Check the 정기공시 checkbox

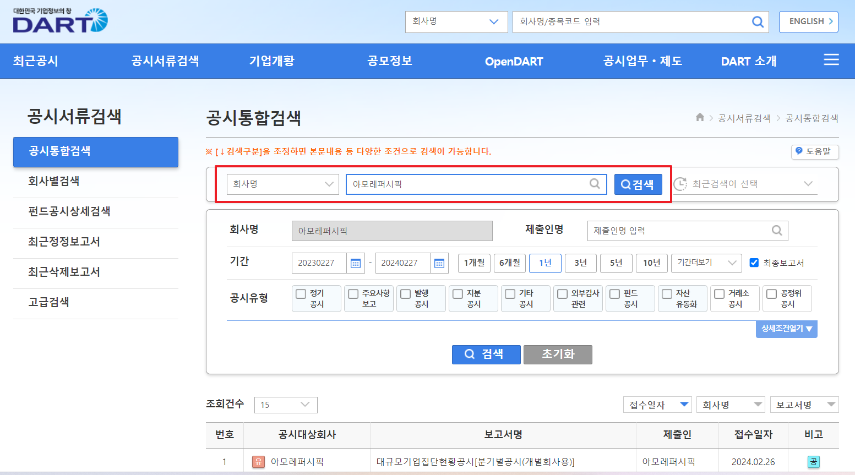pos(301,294)
